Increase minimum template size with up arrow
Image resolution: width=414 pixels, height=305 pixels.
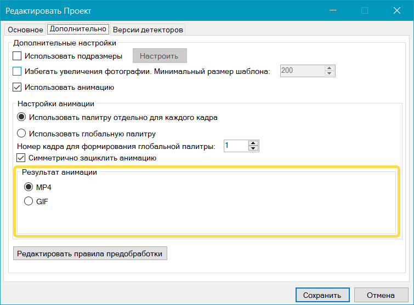pyautogui.click(x=329, y=68)
